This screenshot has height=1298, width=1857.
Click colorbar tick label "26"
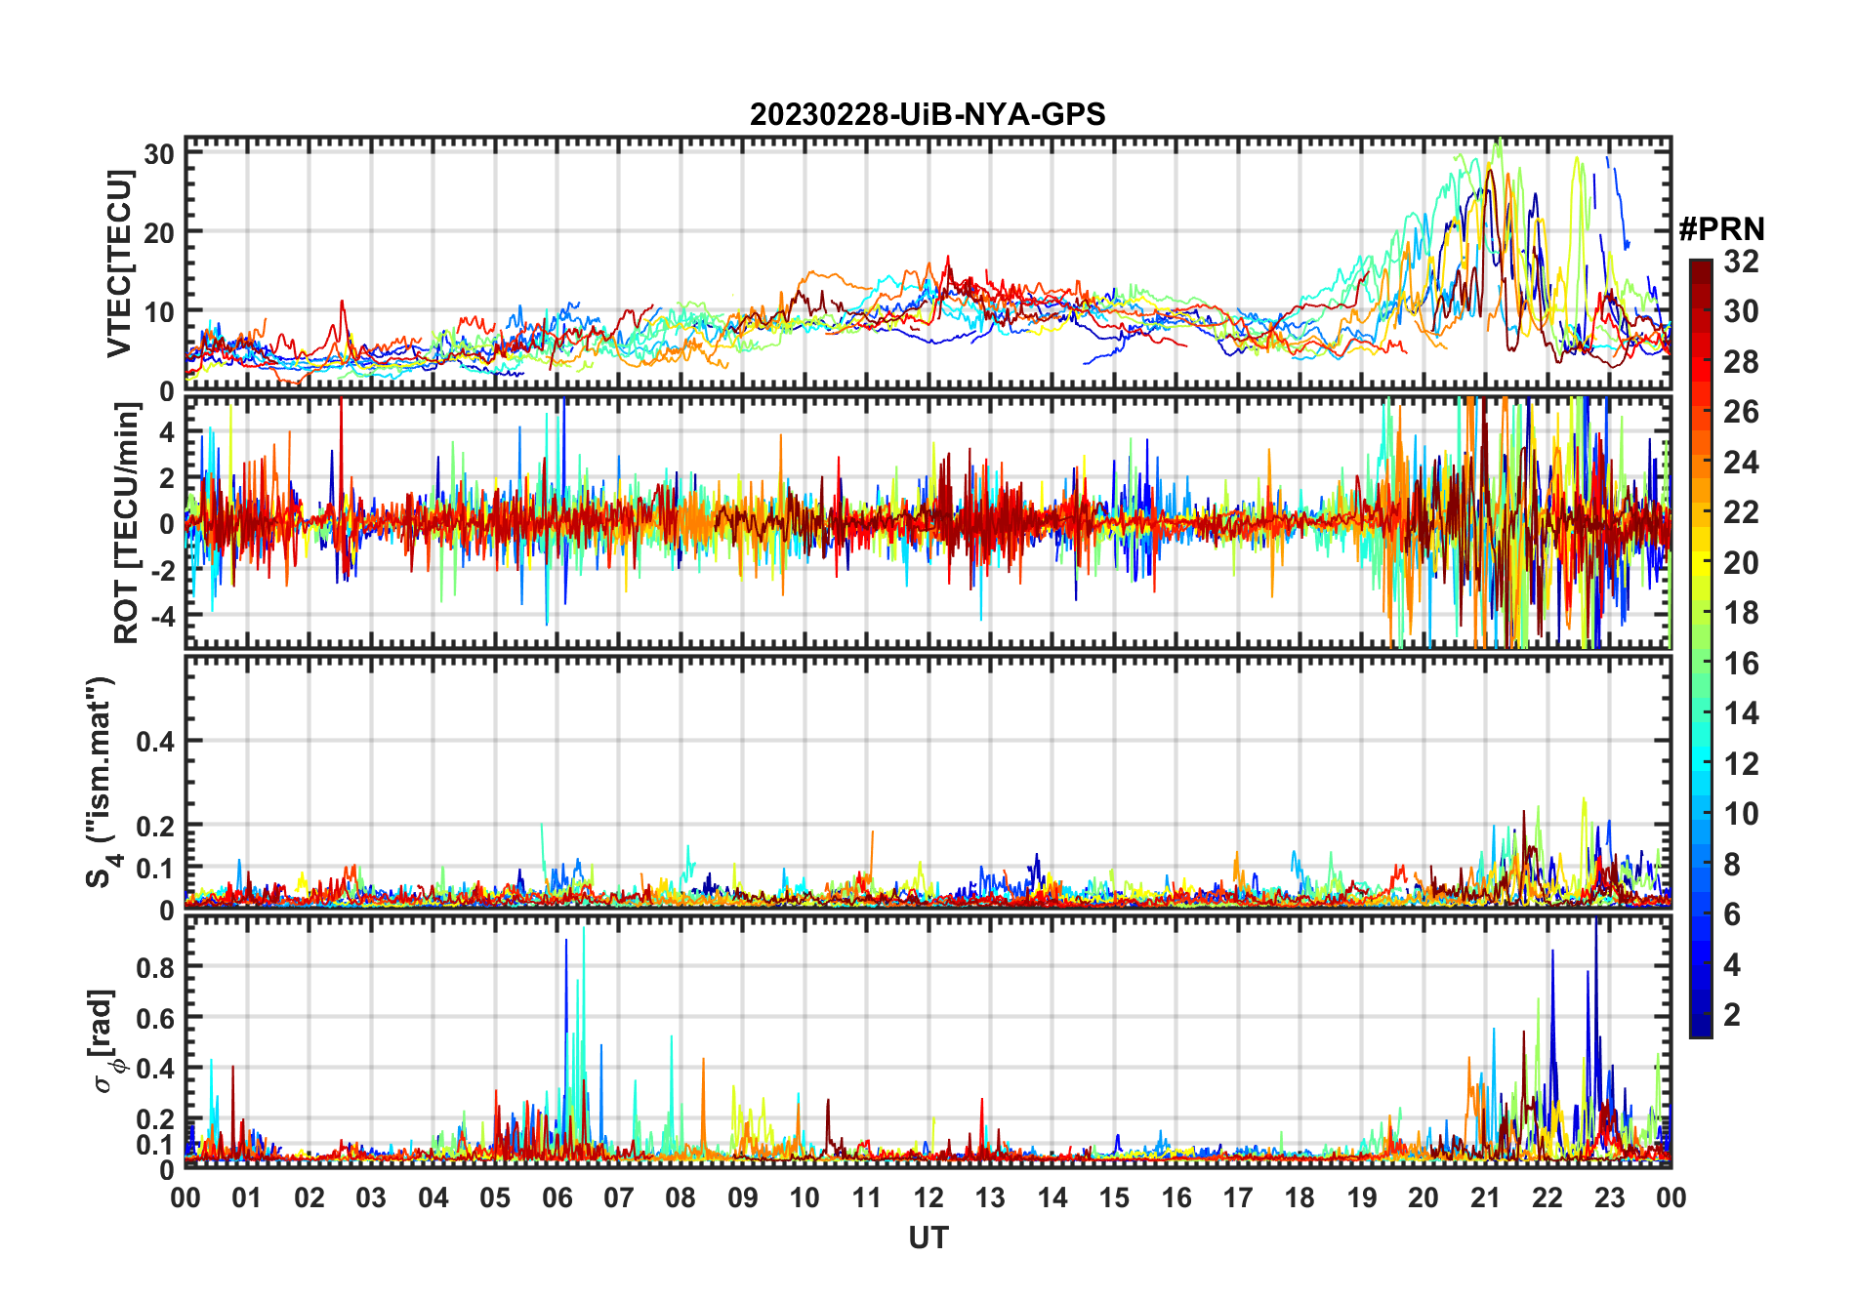[x=1741, y=412]
